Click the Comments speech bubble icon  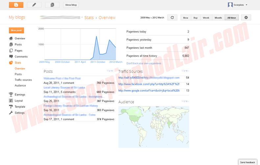pos(11,57)
